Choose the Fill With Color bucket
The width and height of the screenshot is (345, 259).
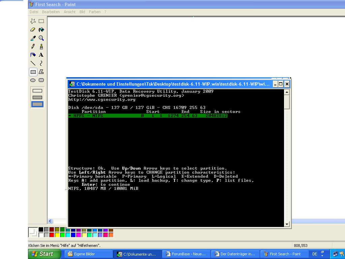point(41,30)
